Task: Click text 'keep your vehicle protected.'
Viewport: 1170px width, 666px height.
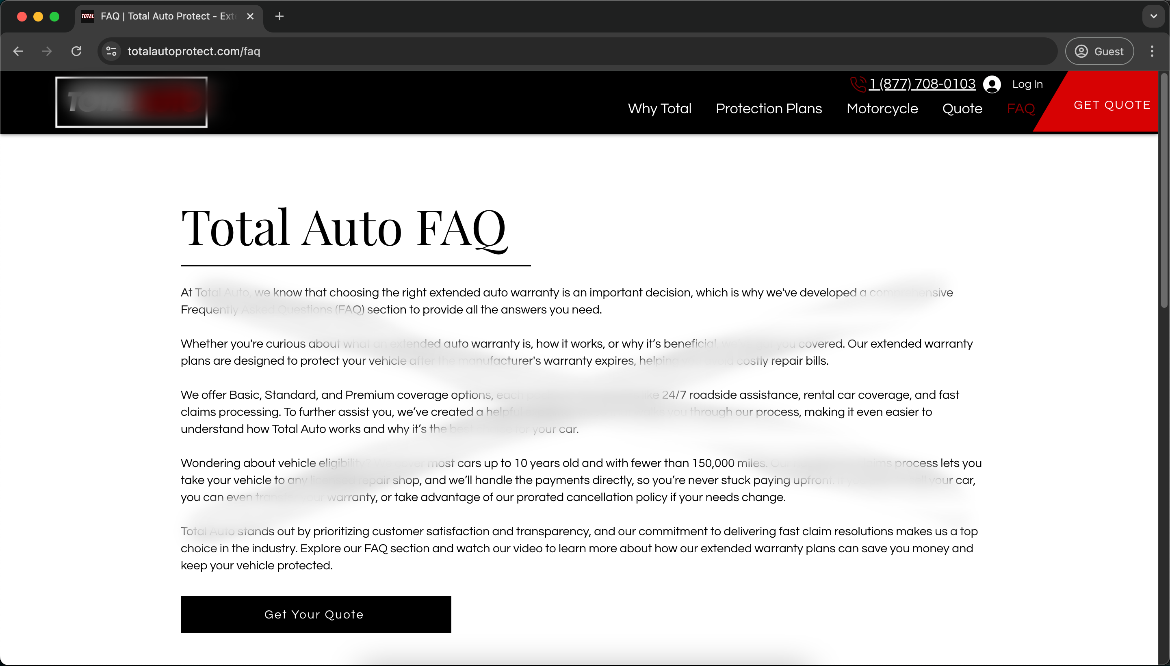Action: pyautogui.click(x=257, y=565)
